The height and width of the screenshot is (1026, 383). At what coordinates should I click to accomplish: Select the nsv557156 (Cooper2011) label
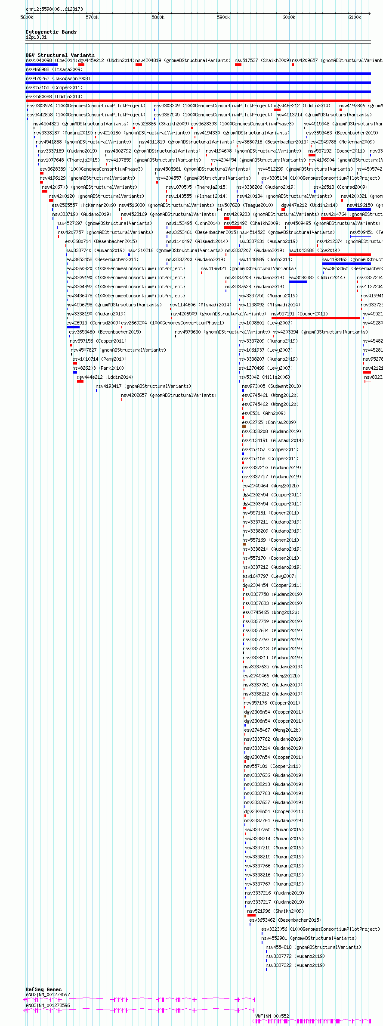pyautogui.click(x=99, y=341)
